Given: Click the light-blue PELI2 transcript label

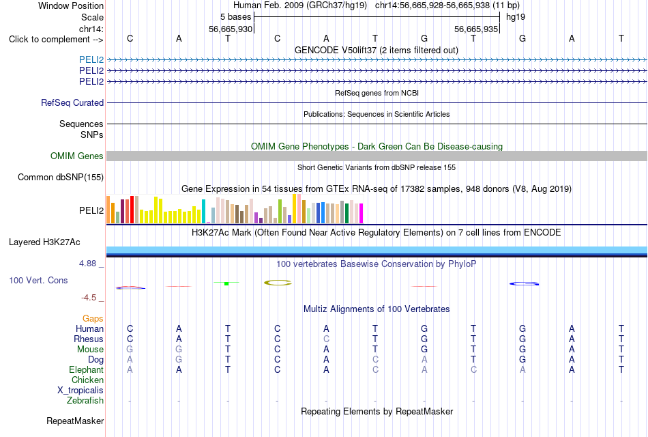Looking at the screenshot, I should (x=91, y=60).
